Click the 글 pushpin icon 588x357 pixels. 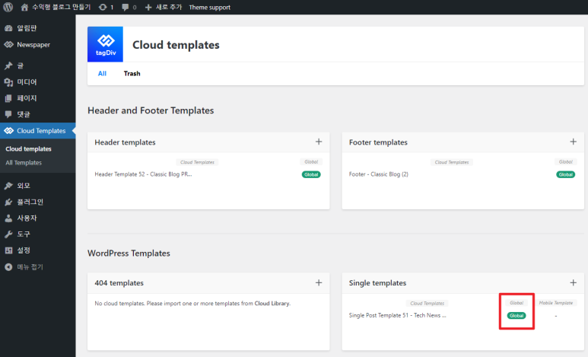[8, 65]
